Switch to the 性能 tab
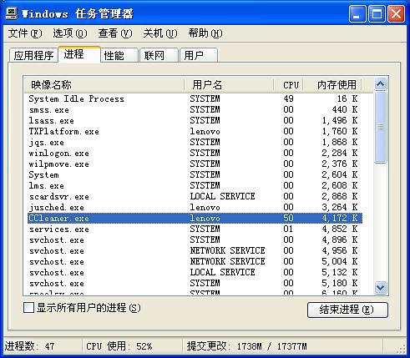 tap(119, 55)
